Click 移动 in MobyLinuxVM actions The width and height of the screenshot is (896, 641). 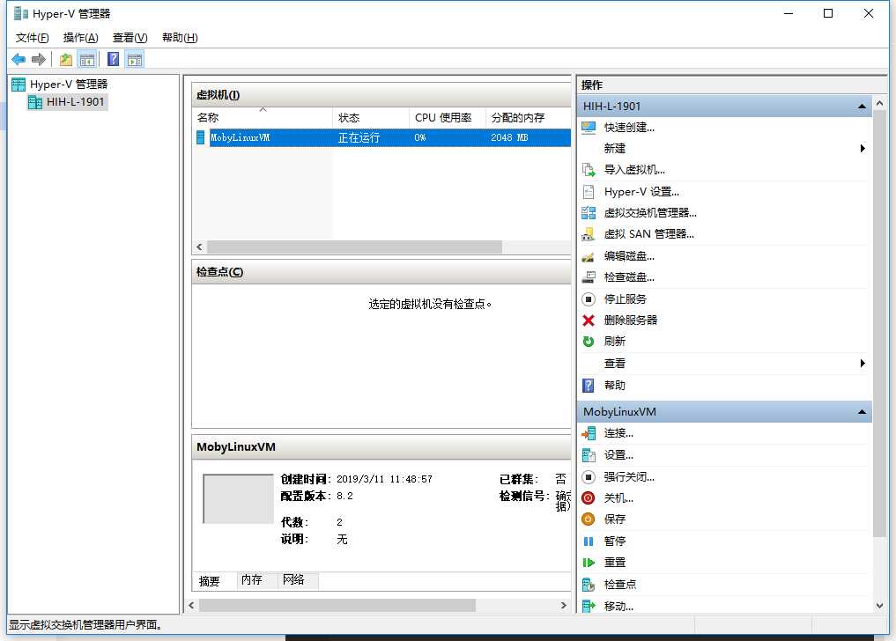(x=618, y=606)
